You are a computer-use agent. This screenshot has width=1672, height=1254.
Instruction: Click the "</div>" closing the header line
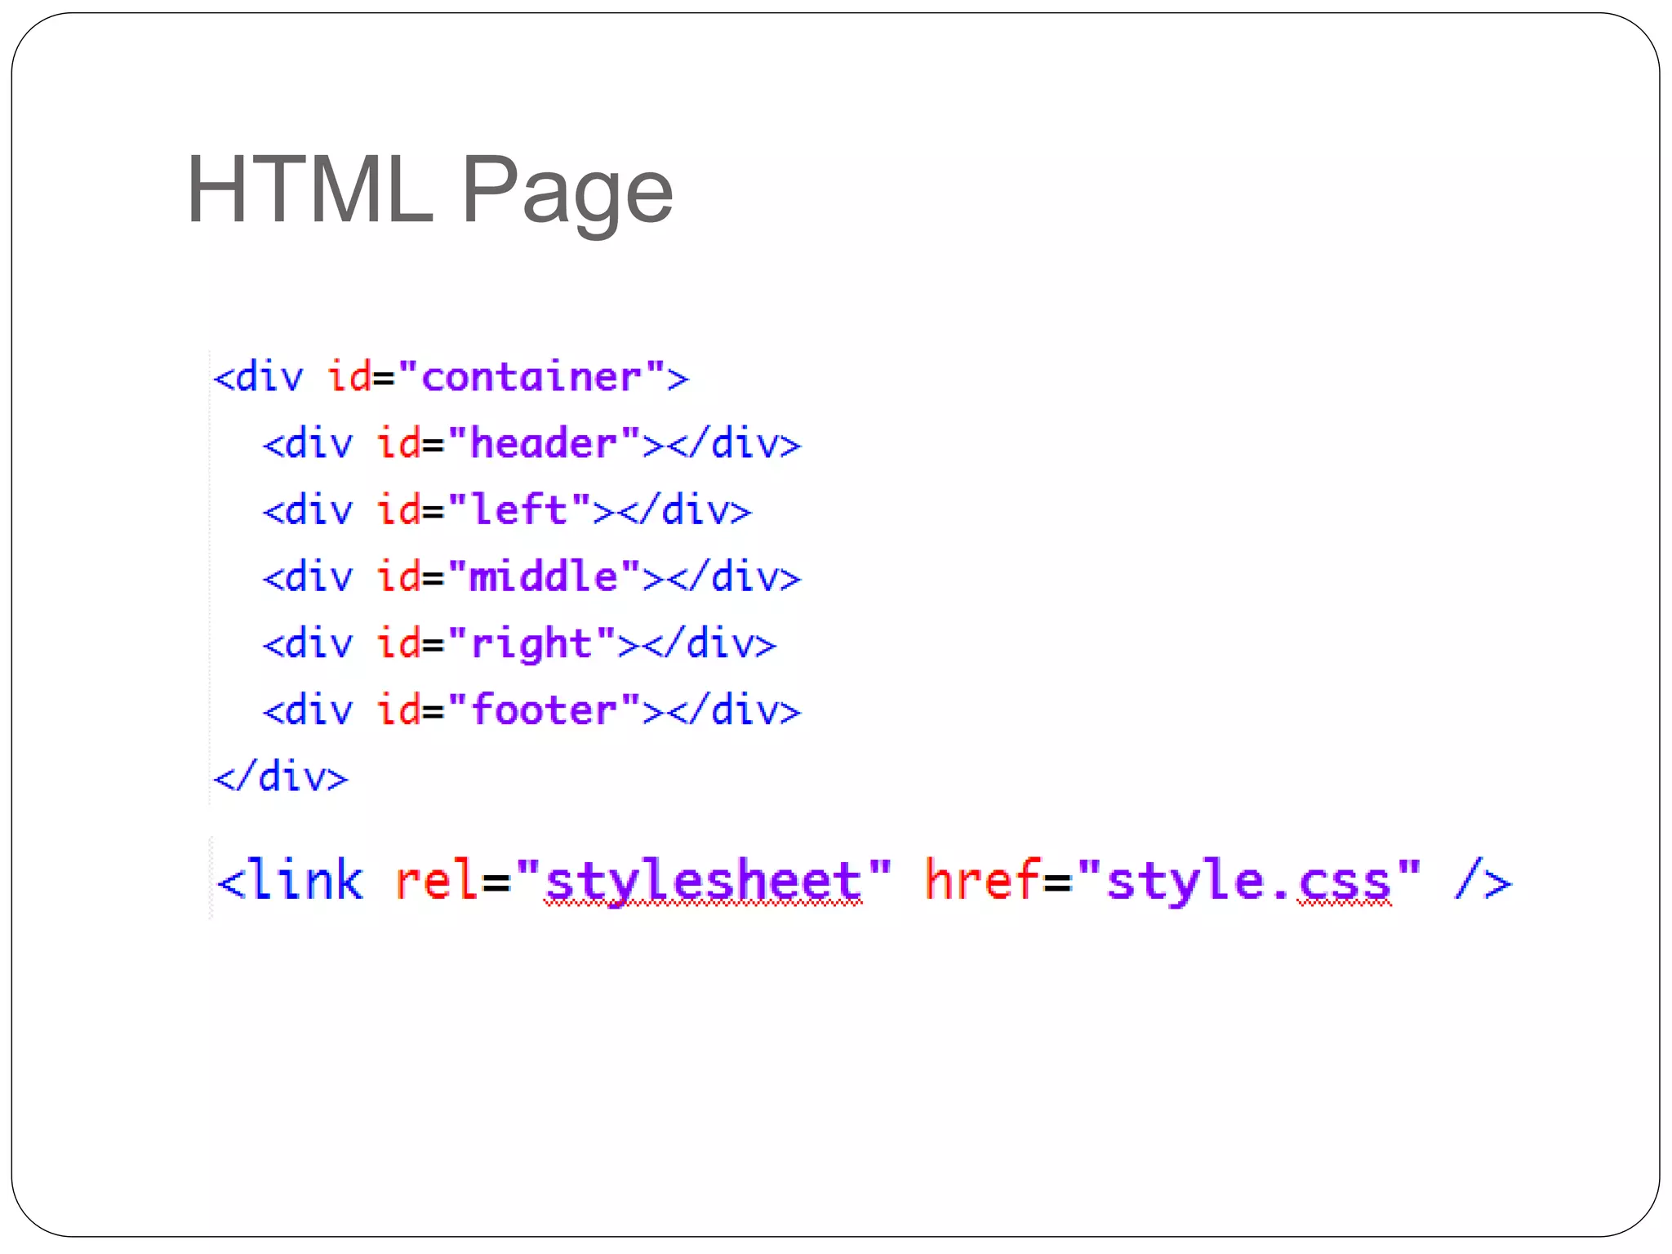tap(734, 444)
